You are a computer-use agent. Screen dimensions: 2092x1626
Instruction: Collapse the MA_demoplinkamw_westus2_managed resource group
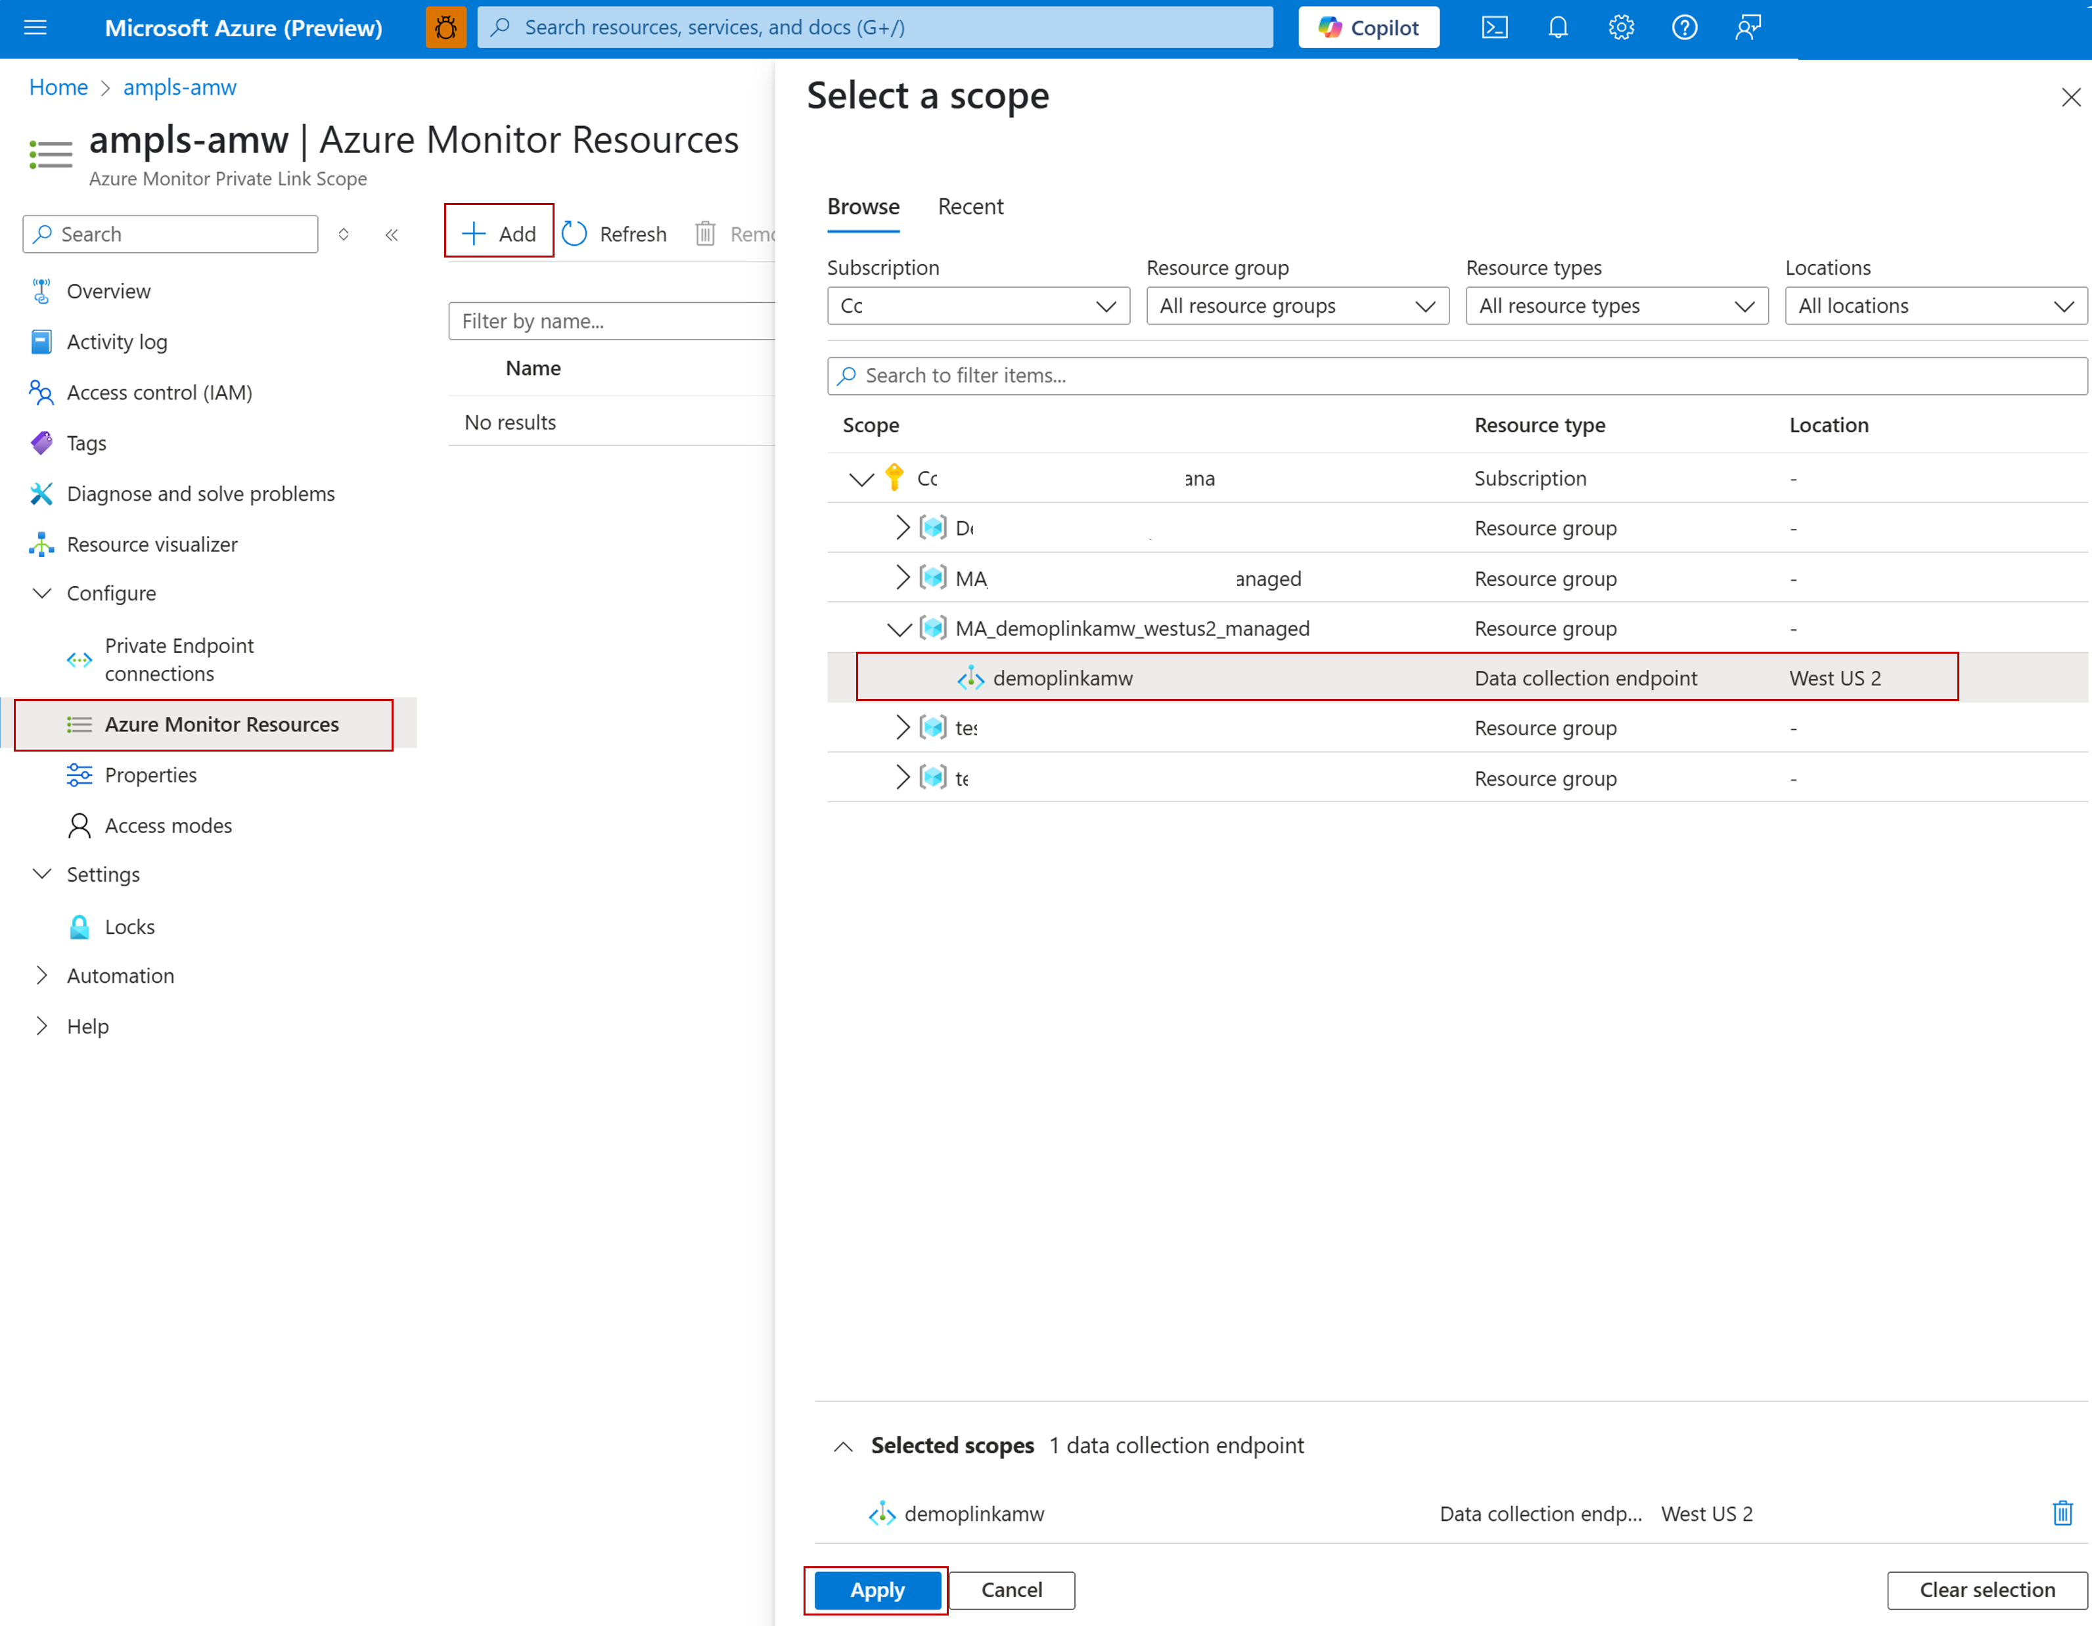click(x=898, y=629)
